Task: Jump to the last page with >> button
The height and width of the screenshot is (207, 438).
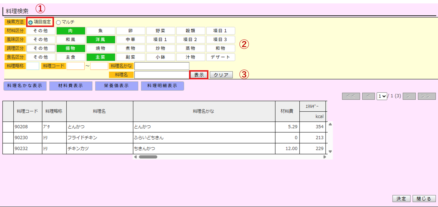Action: tap(427, 96)
